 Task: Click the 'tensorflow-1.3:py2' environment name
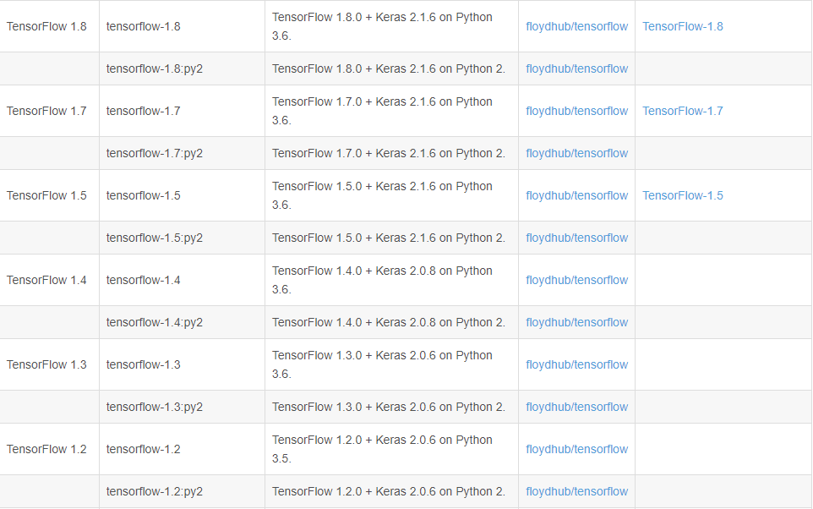tap(155, 407)
